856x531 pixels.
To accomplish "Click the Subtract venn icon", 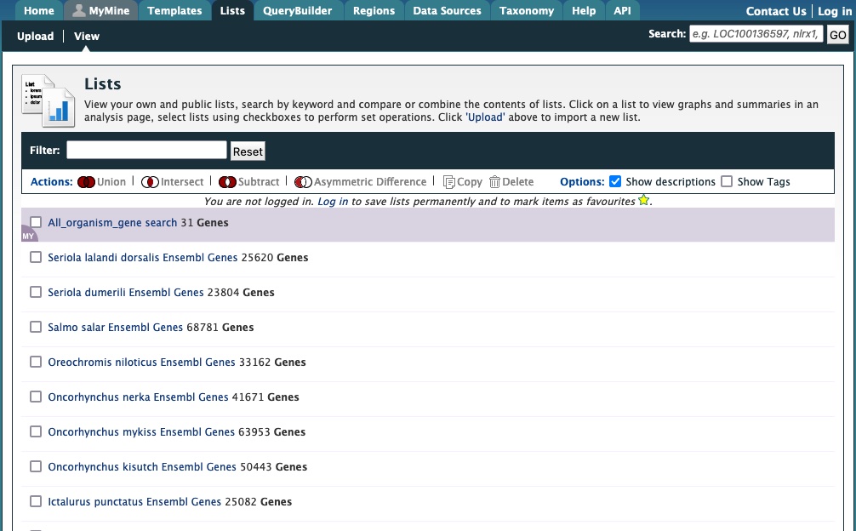I will 228,182.
